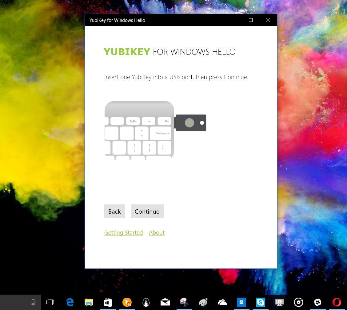
Task: Open the Microsoft Store
Action: (108, 302)
